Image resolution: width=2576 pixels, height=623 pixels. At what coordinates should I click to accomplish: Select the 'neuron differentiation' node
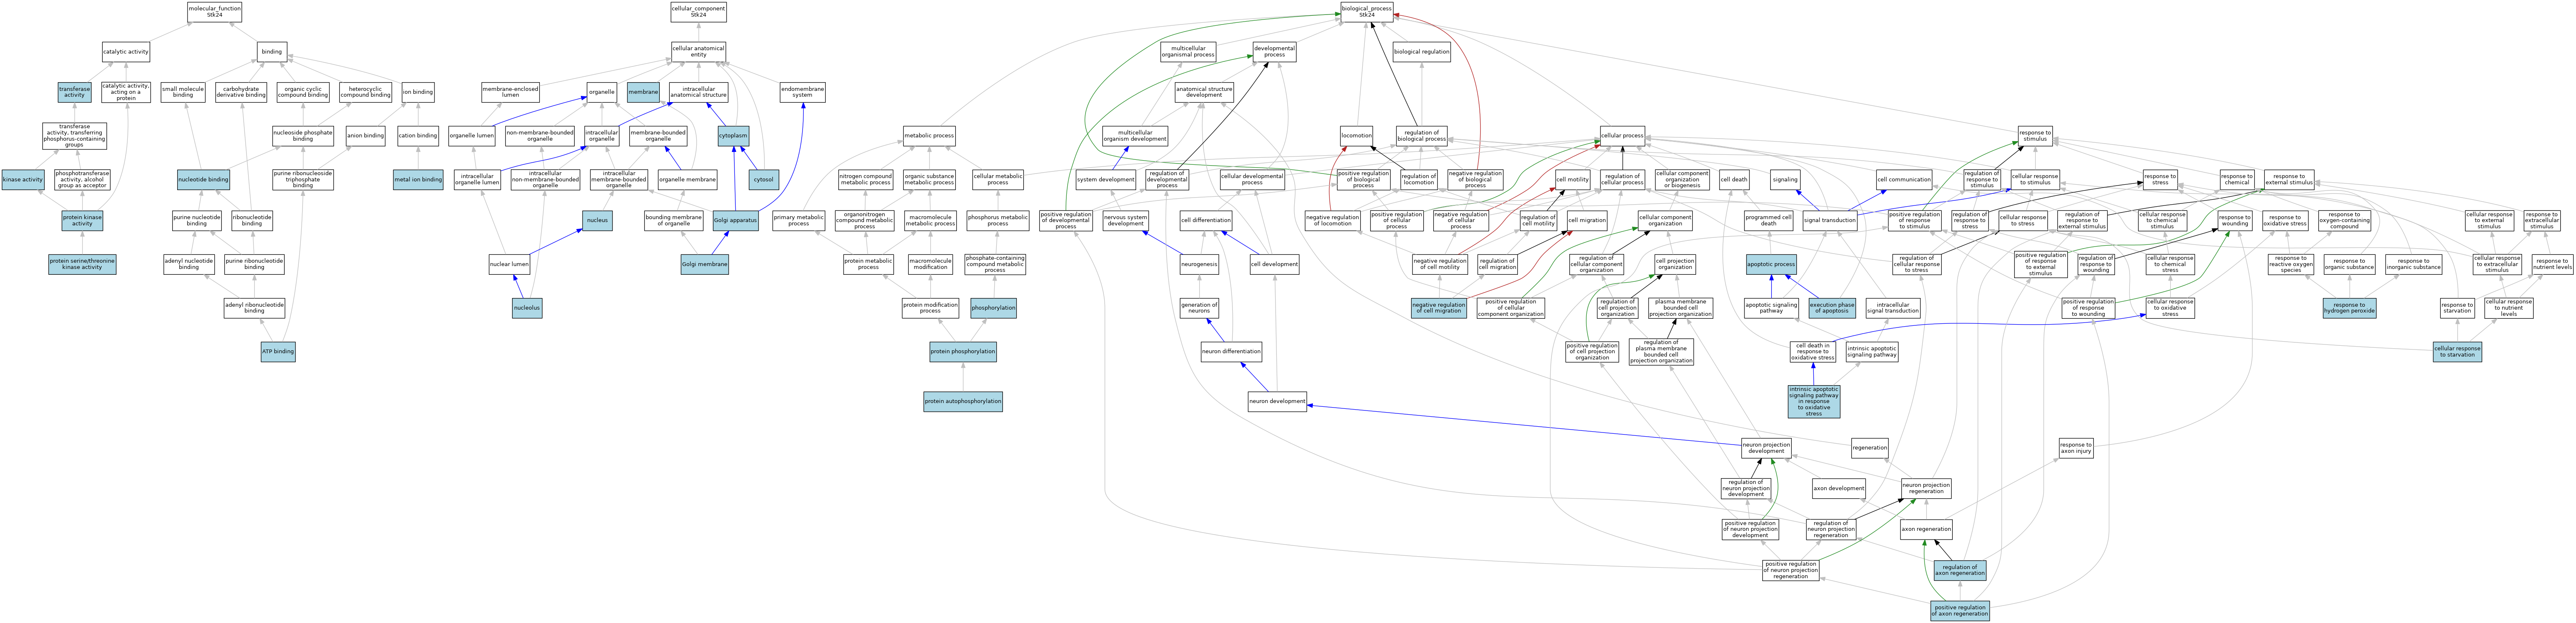tap(1231, 352)
